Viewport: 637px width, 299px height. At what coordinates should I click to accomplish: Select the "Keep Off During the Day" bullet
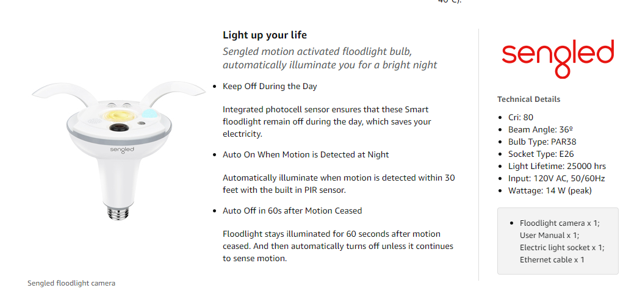click(x=270, y=87)
